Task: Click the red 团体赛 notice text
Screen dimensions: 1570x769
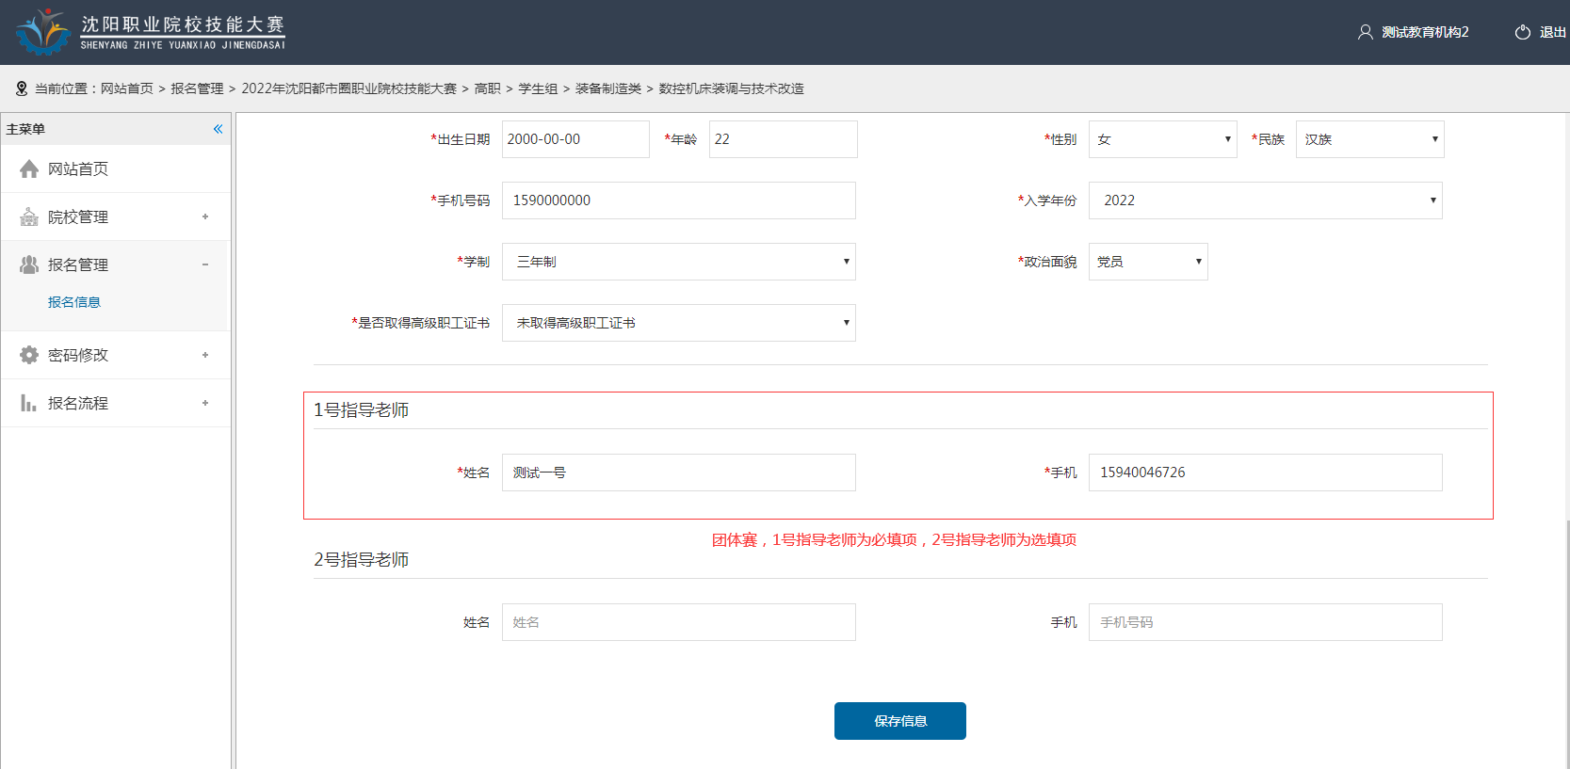Action: click(x=894, y=540)
